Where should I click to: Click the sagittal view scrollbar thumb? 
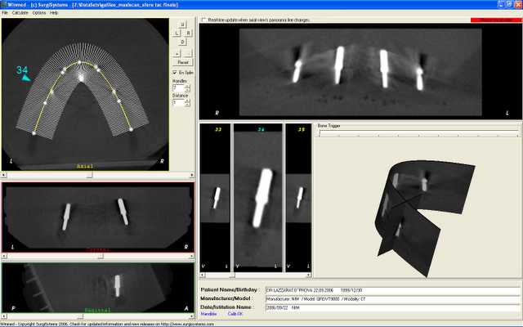pyautogui.click(x=80, y=316)
